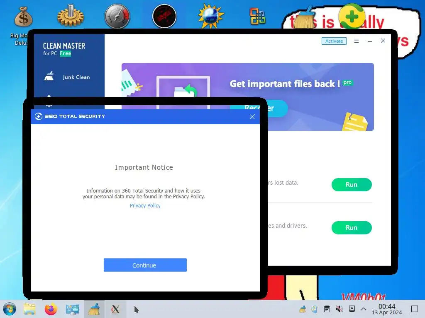The width and height of the screenshot is (425, 318).
Task: Open the Clean Master hamburger menu
Action: [x=357, y=41]
